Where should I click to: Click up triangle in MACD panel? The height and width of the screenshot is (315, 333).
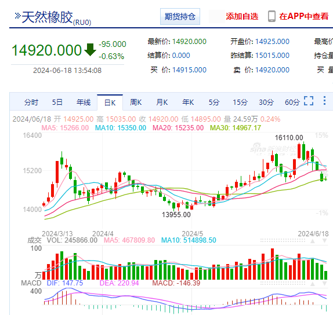click(313, 284)
